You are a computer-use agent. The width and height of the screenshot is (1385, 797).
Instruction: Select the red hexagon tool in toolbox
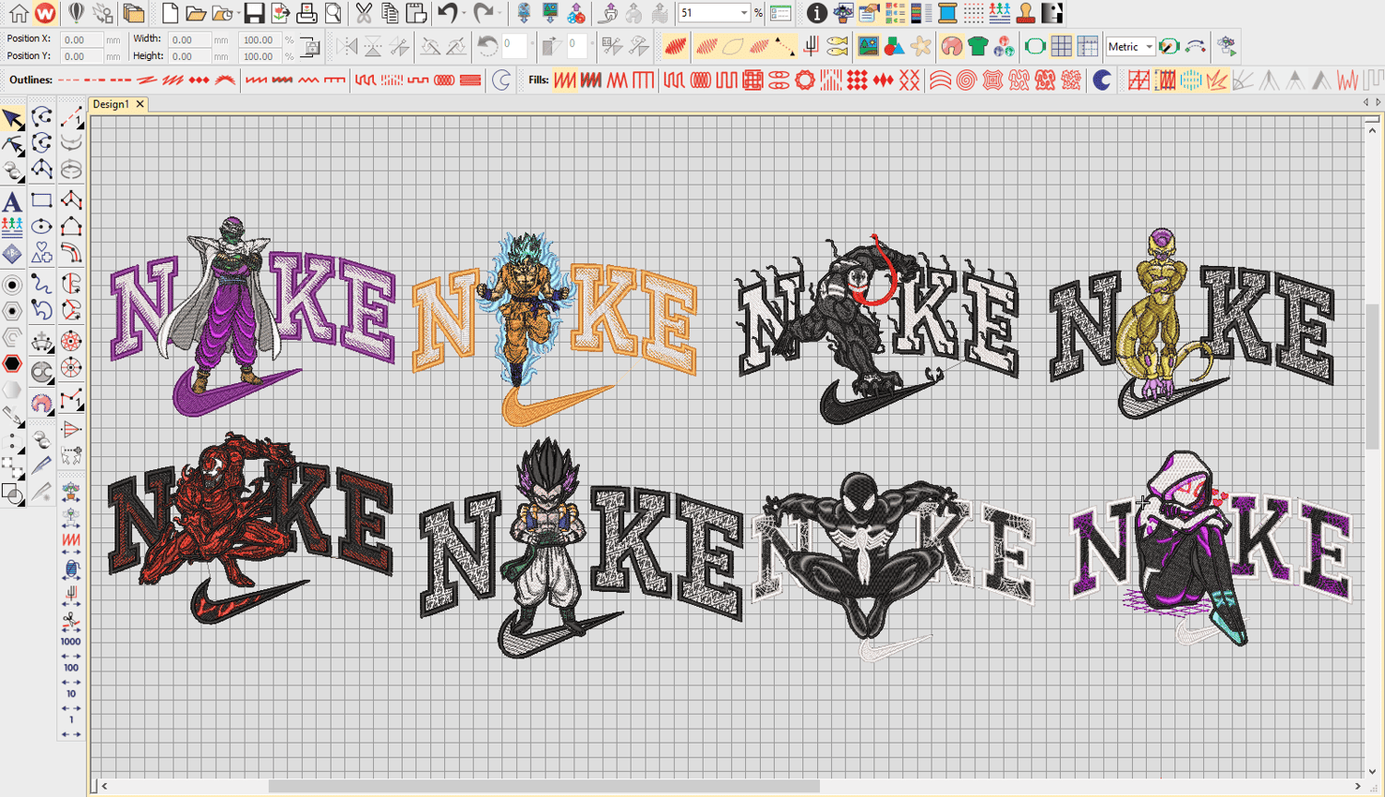tap(12, 364)
